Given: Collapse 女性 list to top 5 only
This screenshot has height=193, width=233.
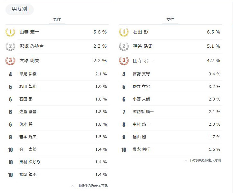Looking at the screenshot, I should coord(203,160).
